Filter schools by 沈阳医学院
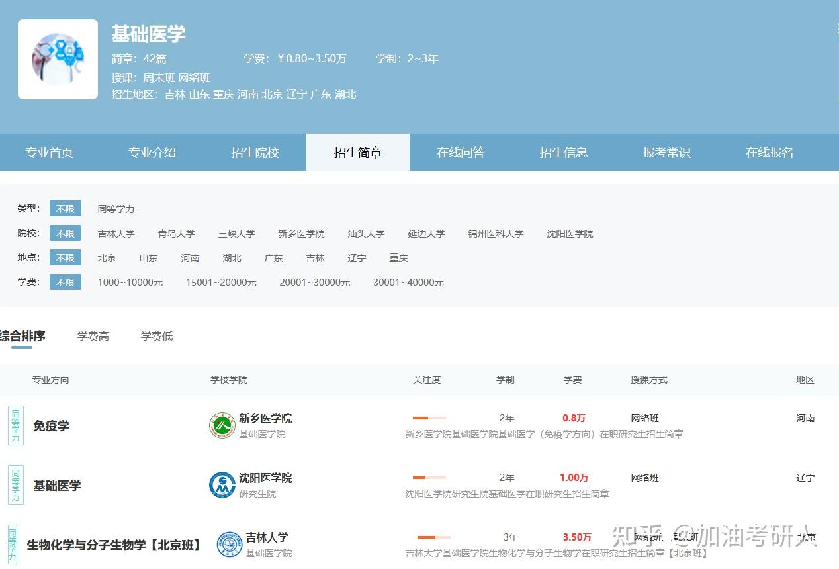 click(570, 233)
